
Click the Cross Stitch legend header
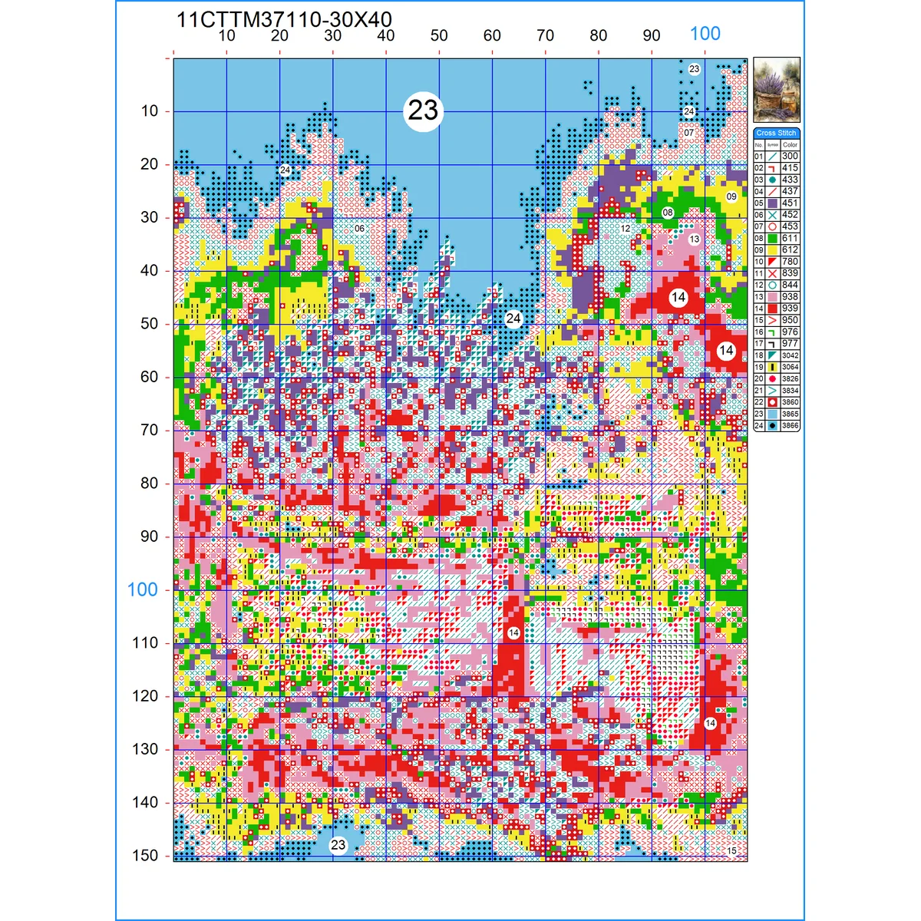pos(777,133)
